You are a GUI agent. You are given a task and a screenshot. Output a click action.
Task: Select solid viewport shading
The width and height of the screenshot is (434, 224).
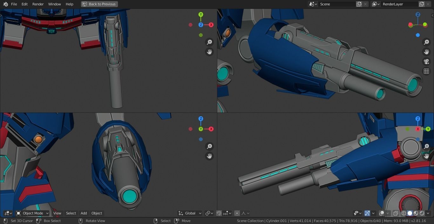(x=410, y=213)
